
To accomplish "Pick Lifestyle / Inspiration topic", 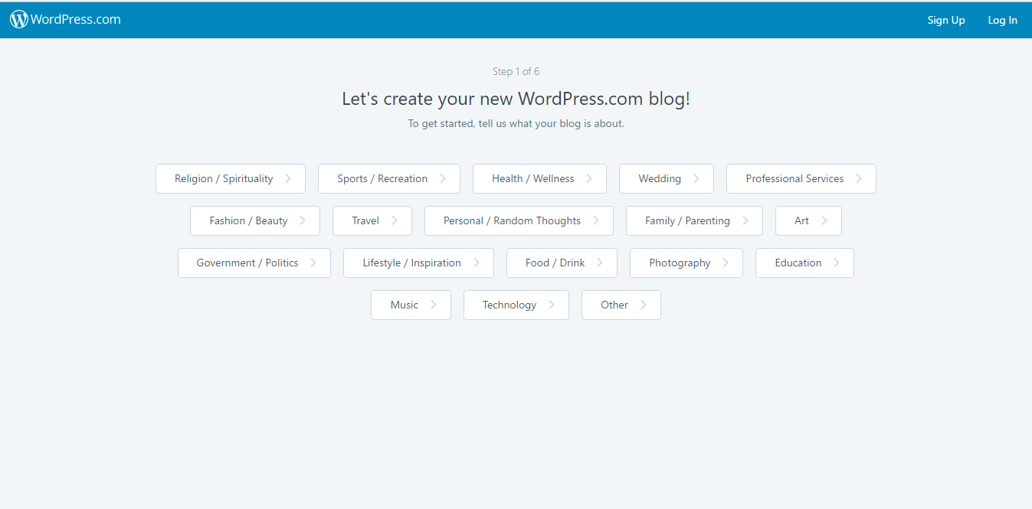I will 418,263.
